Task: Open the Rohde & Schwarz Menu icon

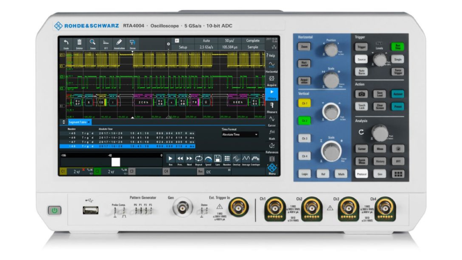Action: click(x=272, y=169)
